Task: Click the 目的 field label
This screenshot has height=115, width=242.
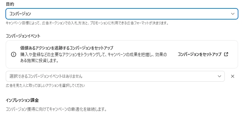Action: (x=10, y=4)
